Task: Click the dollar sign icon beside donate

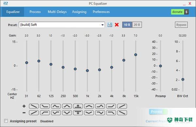Action: [187, 12]
